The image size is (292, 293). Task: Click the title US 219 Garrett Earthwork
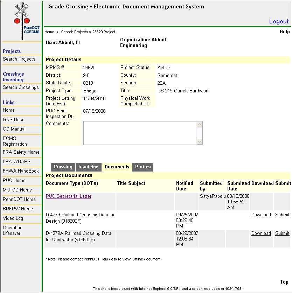[183, 91]
